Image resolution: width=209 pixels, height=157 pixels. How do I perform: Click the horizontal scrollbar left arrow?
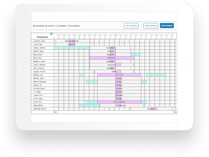point(56,112)
